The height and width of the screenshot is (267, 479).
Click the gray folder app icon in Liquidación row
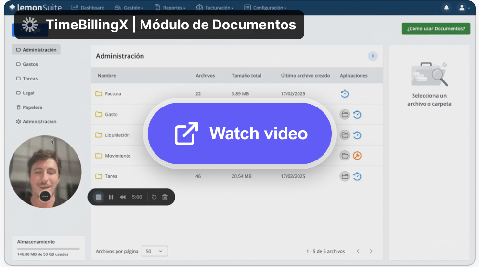(x=345, y=135)
